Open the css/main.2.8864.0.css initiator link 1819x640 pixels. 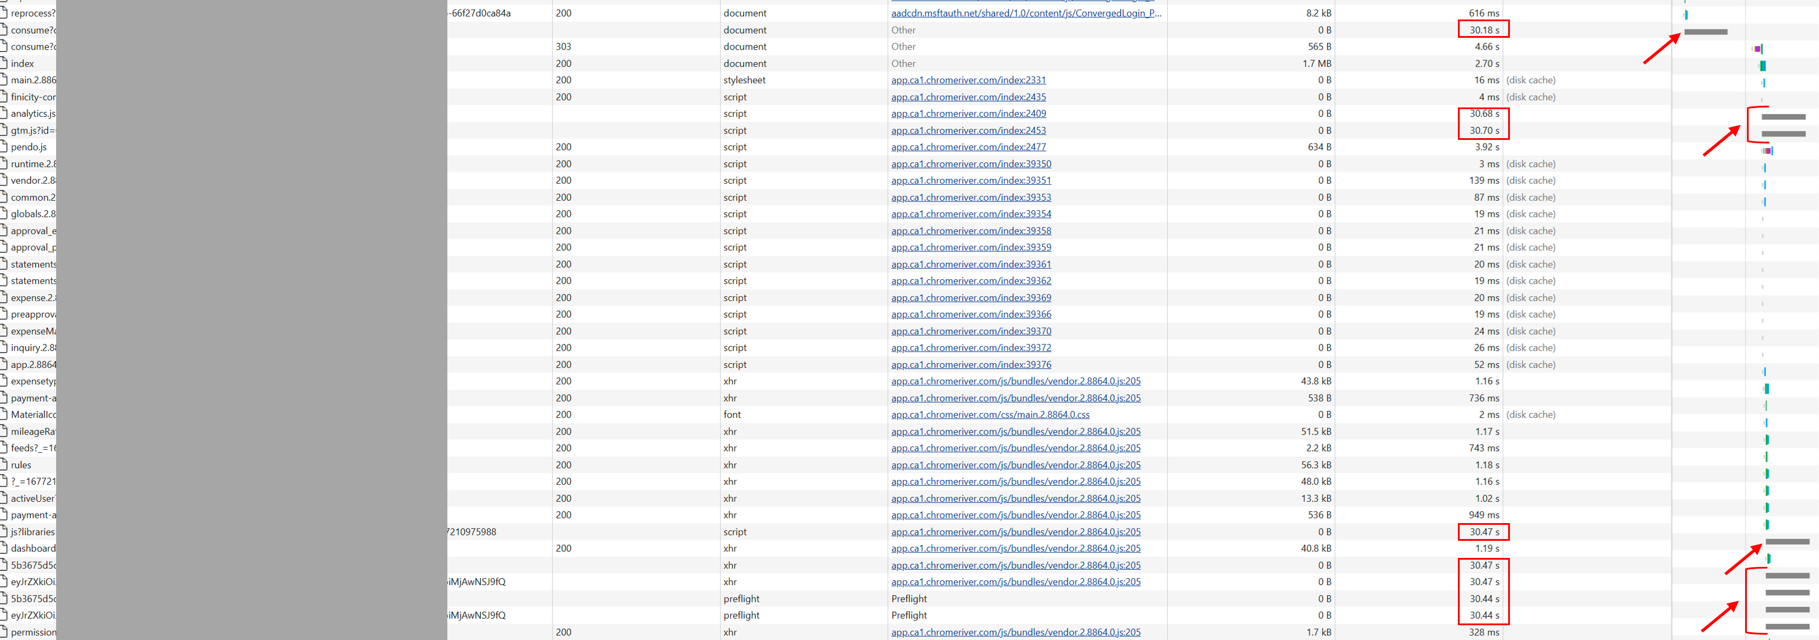990,415
